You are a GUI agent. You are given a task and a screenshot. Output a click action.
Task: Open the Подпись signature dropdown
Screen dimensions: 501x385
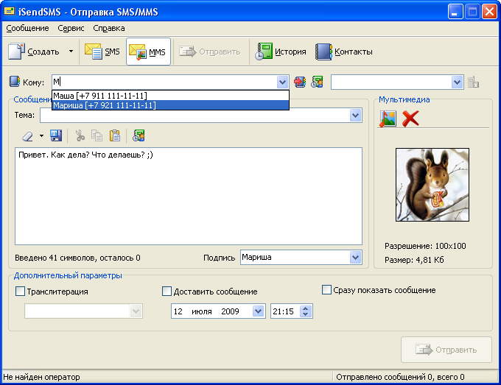point(356,258)
